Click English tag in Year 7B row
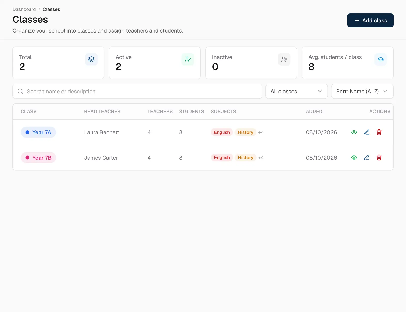This screenshot has height=312, width=406. tap(222, 158)
